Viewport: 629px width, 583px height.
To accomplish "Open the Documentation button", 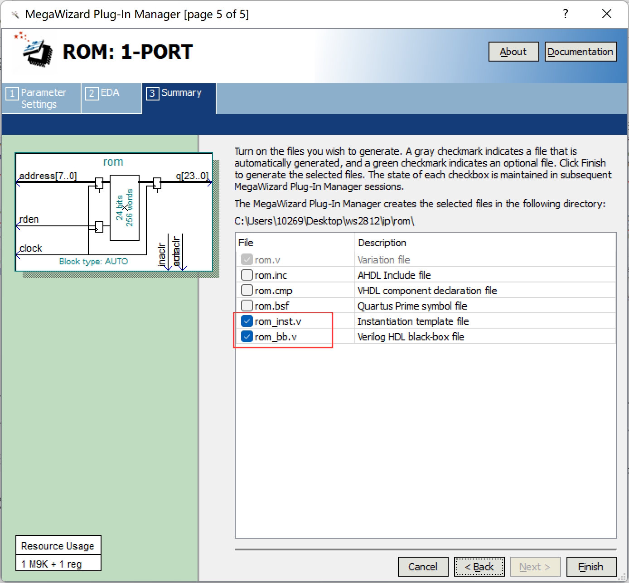I will coord(581,52).
